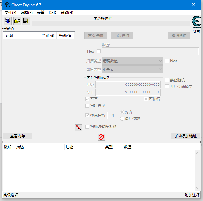
Task: Click the 再次扫描 button
Action: coord(122,36)
